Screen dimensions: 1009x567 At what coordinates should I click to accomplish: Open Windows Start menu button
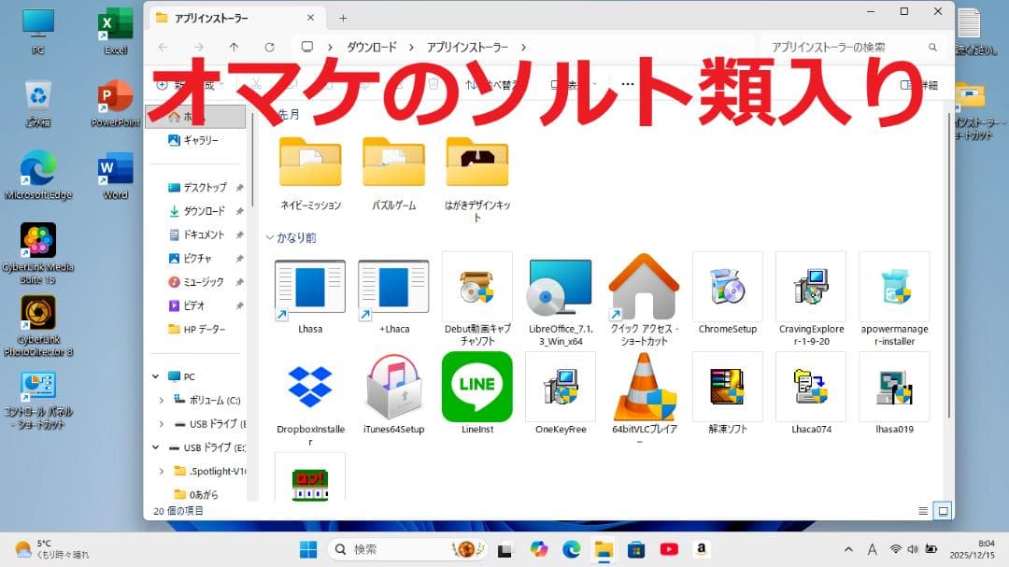click(x=308, y=549)
